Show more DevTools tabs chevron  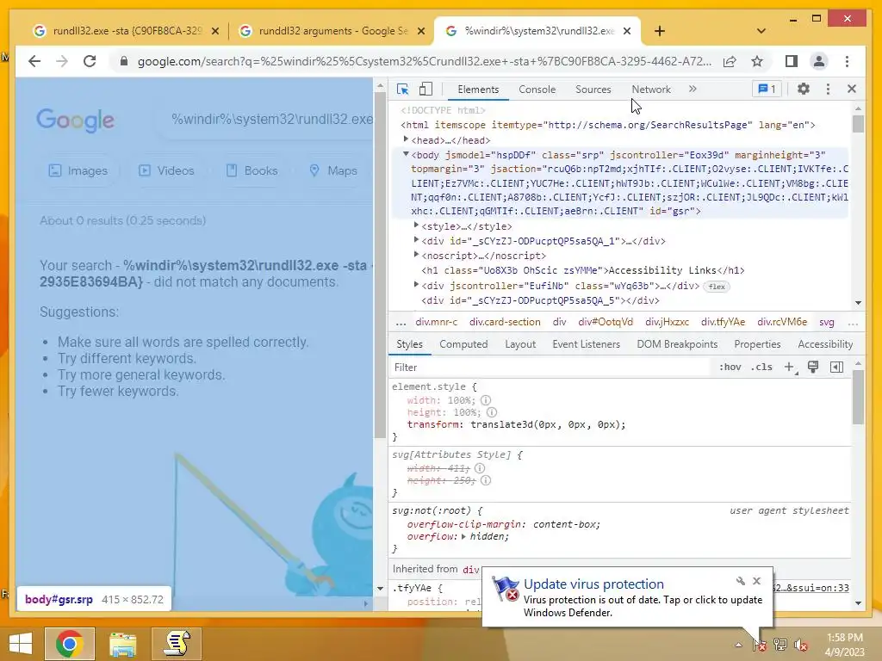click(x=693, y=89)
